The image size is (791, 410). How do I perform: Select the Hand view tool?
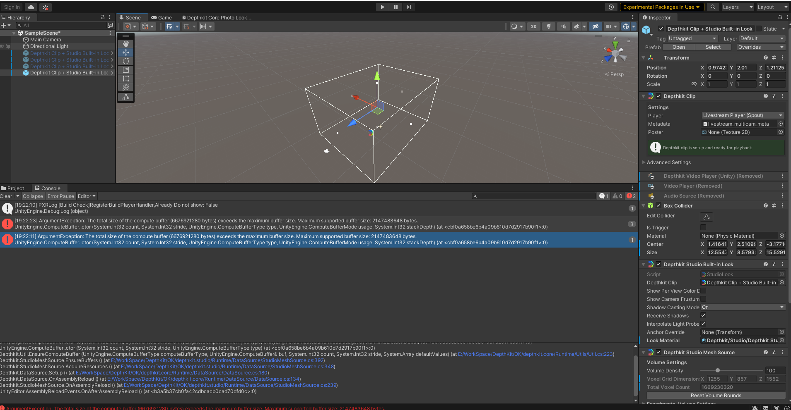tap(126, 43)
